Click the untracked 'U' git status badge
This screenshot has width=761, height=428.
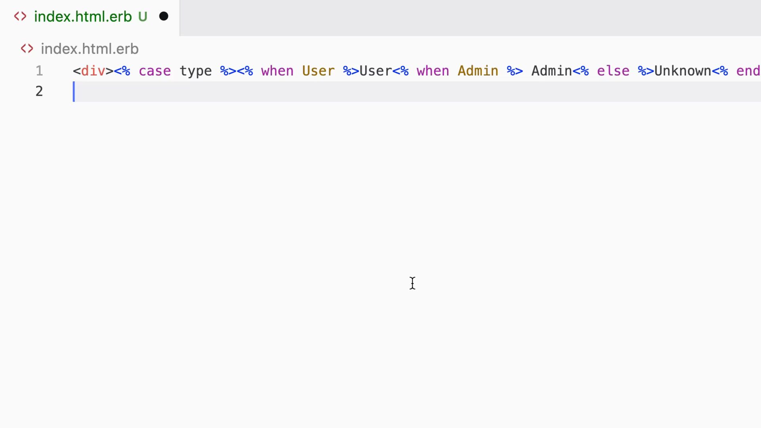click(143, 17)
